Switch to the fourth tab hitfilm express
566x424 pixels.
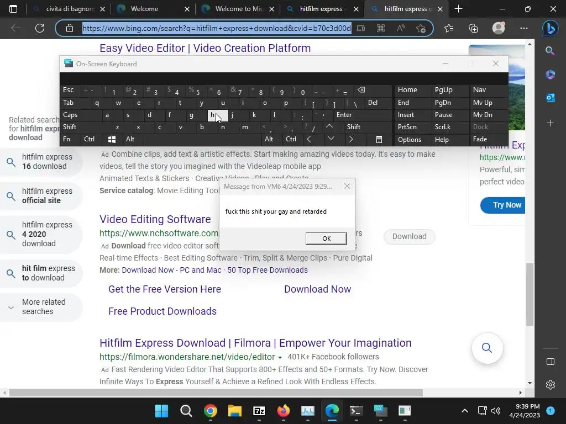coord(322,9)
